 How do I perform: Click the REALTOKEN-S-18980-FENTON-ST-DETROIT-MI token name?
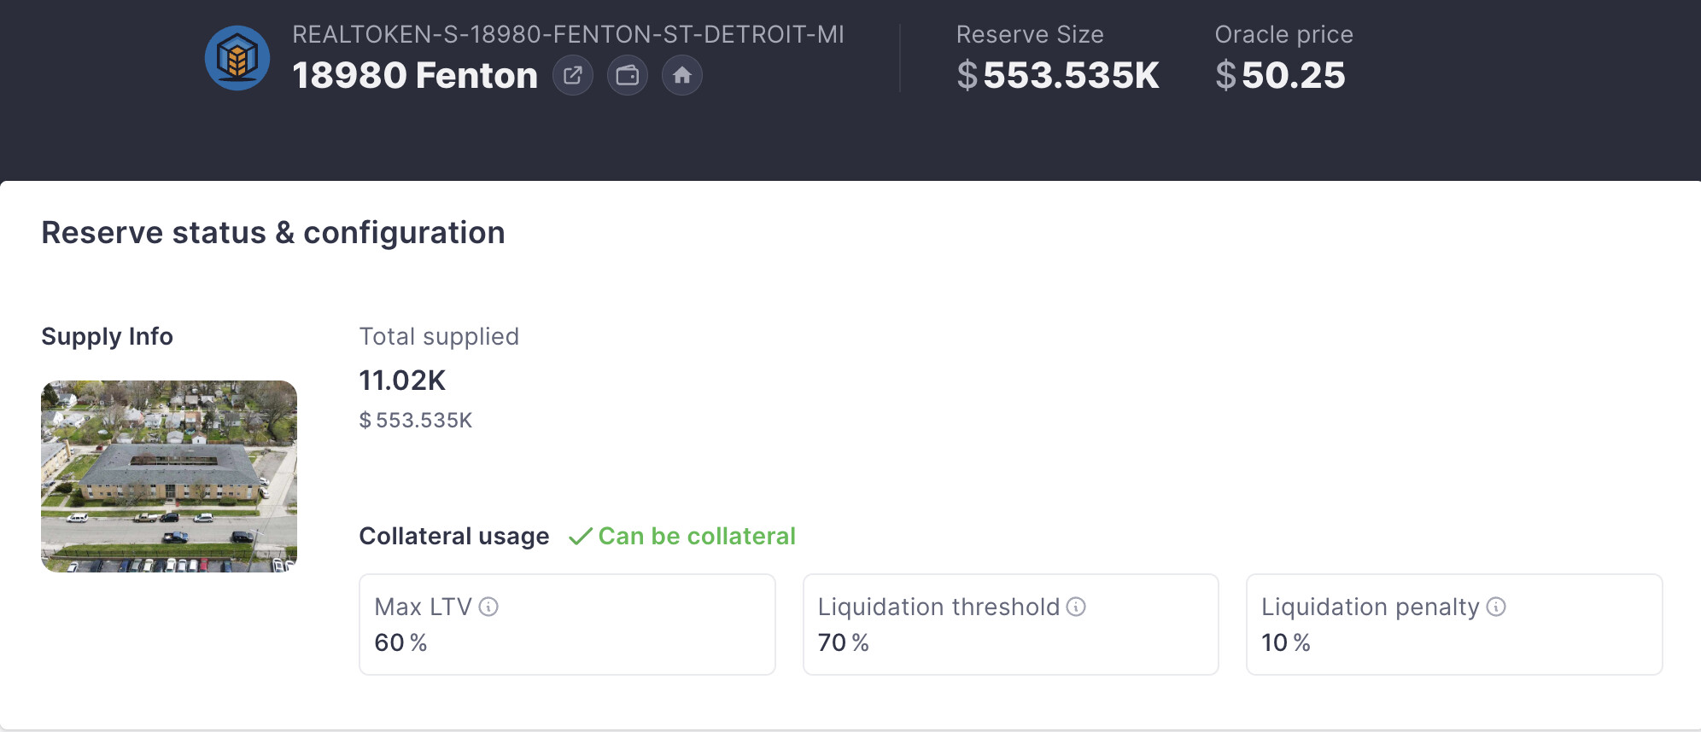pos(568,34)
